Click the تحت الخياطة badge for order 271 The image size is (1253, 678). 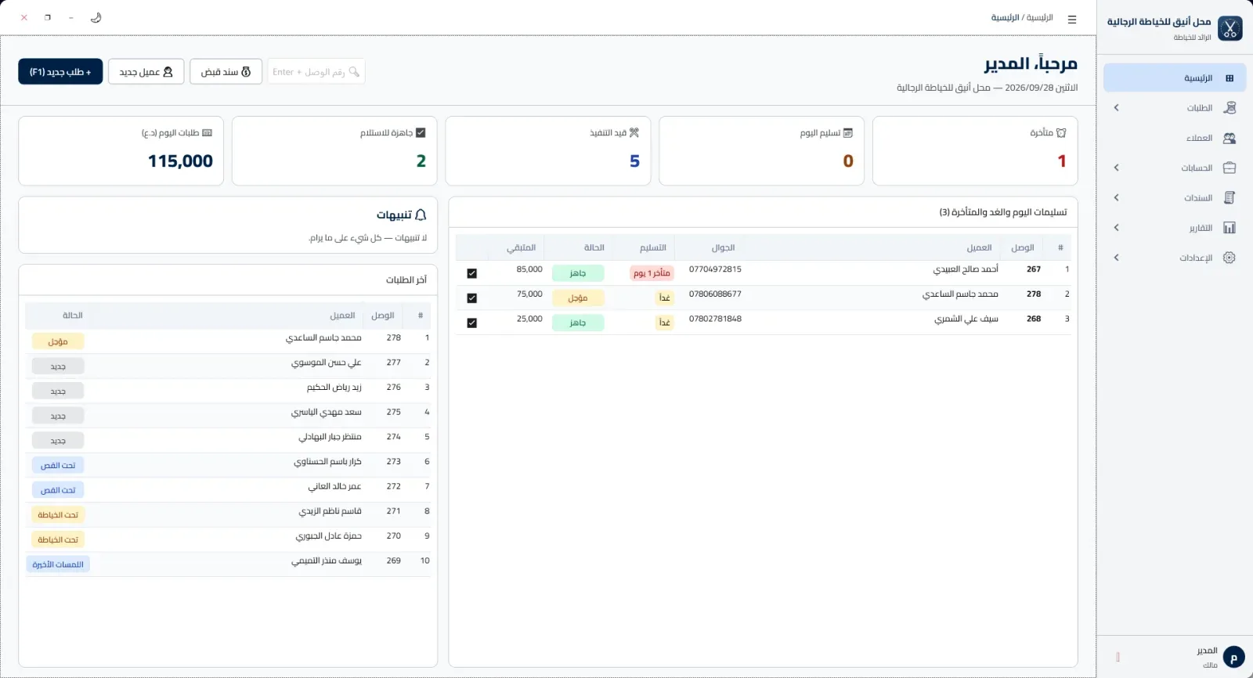[x=58, y=514]
